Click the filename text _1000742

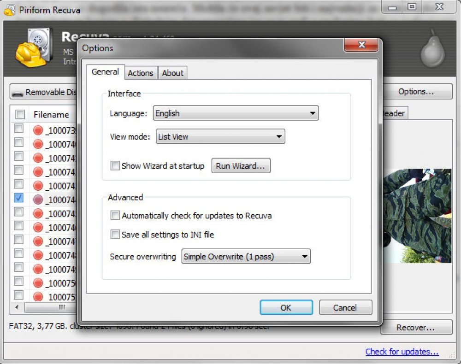point(61,172)
